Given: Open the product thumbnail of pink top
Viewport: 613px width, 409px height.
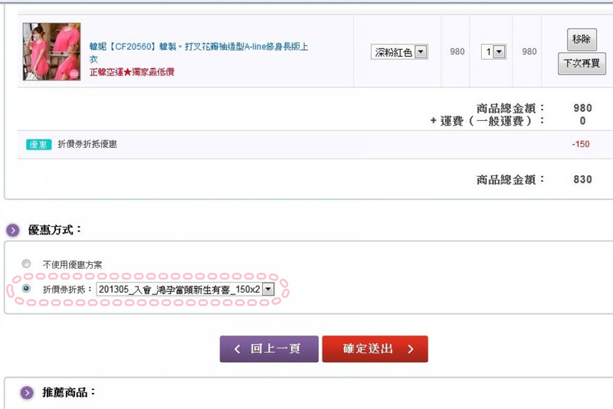Looking at the screenshot, I should pos(51,51).
